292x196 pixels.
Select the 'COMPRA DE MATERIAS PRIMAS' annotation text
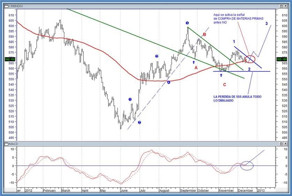pyautogui.click(x=241, y=18)
